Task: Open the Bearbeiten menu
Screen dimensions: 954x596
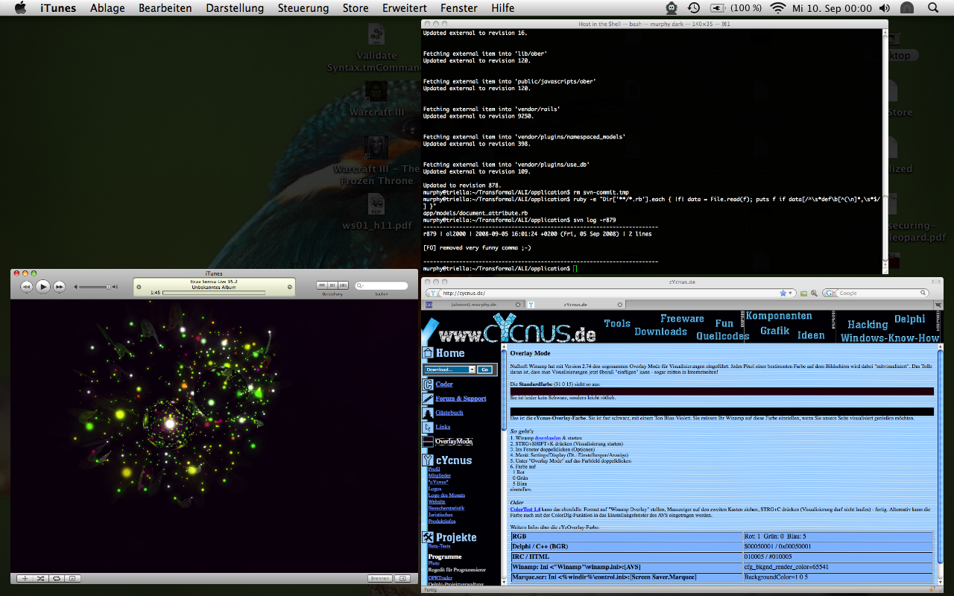Action: tap(165, 8)
